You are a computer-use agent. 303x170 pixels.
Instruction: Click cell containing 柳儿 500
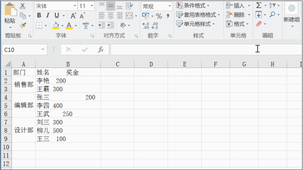tap(68, 130)
